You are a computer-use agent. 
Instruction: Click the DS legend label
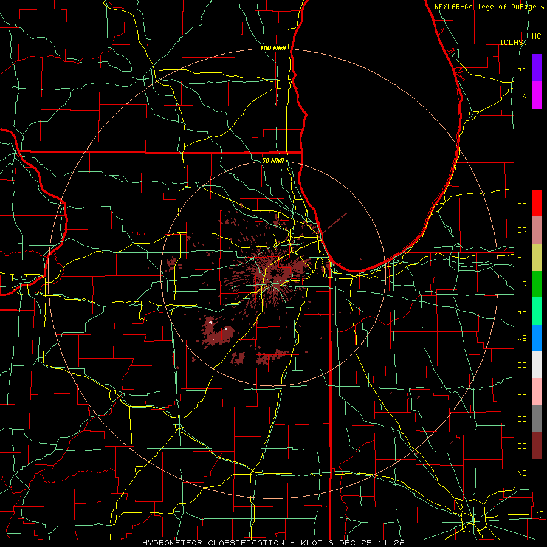pyautogui.click(x=521, y=365)
